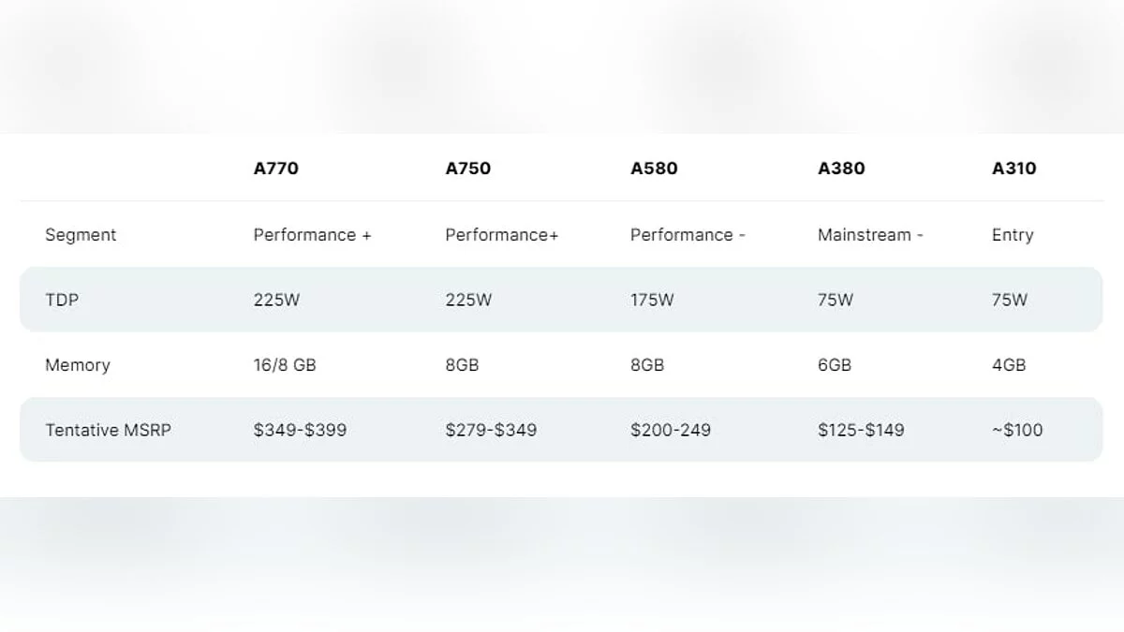Click the TDP row label
The image size is (1124, 632).
click(x=62, y=300)
